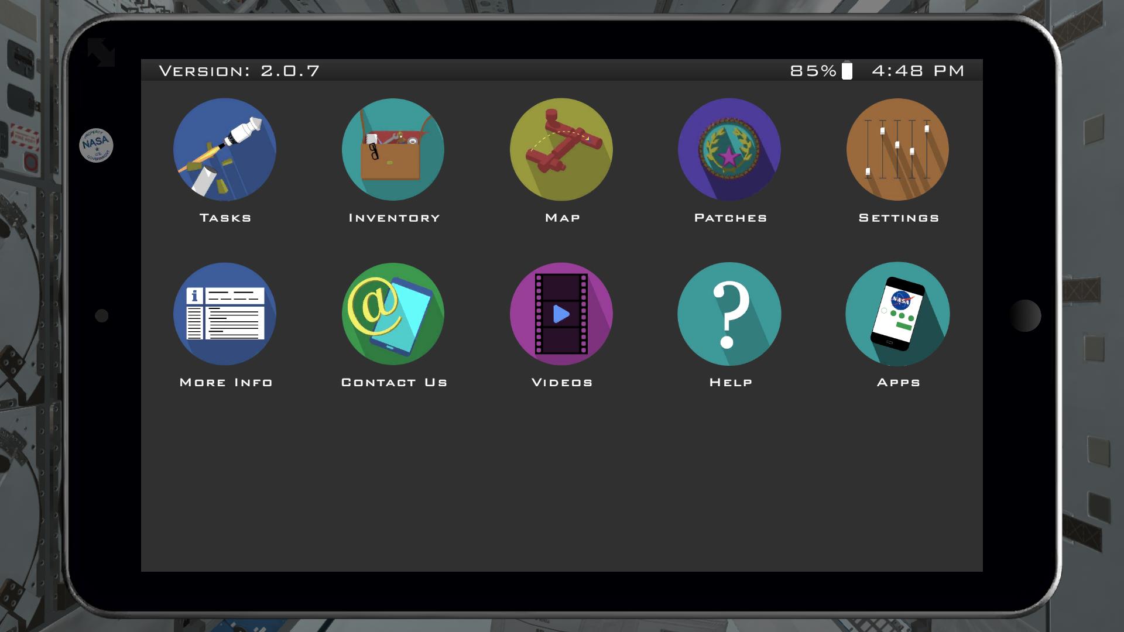Click the Videos label

pyautogui.click(x=562, y=382)
